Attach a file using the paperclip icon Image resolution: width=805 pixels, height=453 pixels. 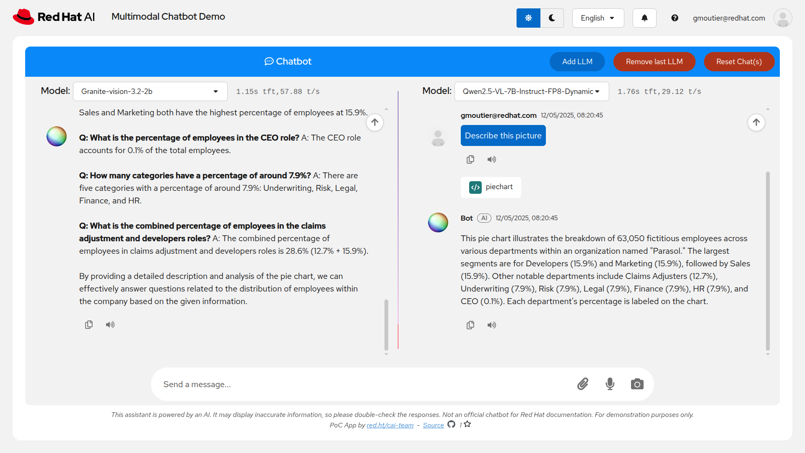pos(583,384)
